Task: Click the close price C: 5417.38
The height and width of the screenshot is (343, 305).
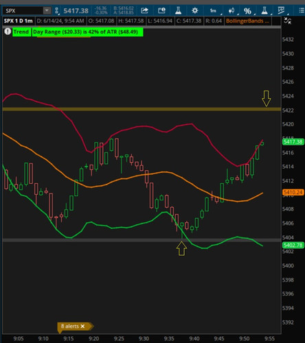Action: point(189,21)
